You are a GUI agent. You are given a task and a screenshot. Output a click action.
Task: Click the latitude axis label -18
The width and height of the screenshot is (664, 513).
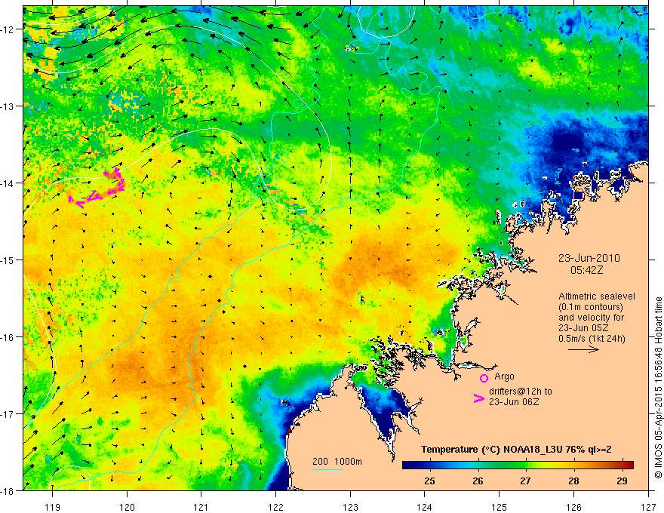coord(8,490)
